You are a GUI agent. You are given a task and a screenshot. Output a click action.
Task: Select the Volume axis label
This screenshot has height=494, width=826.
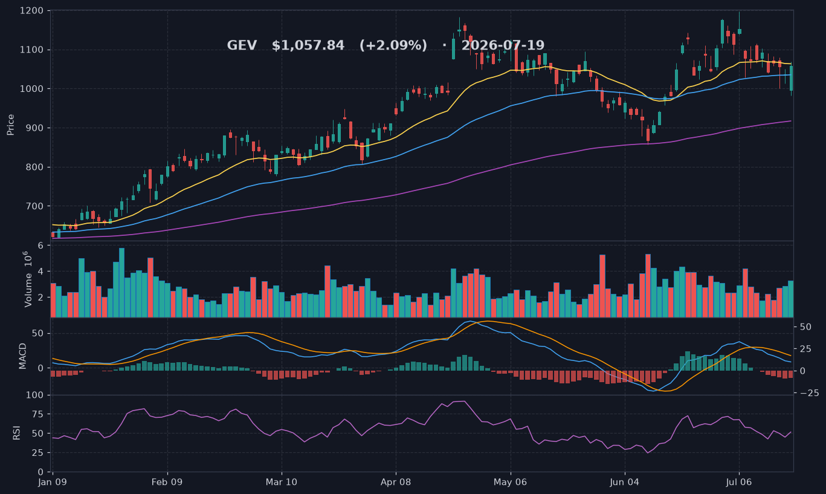(x=27, y=279)
